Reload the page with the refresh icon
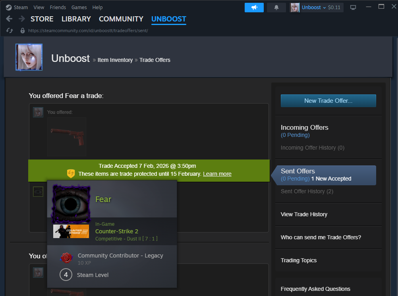 coord(10,31)
